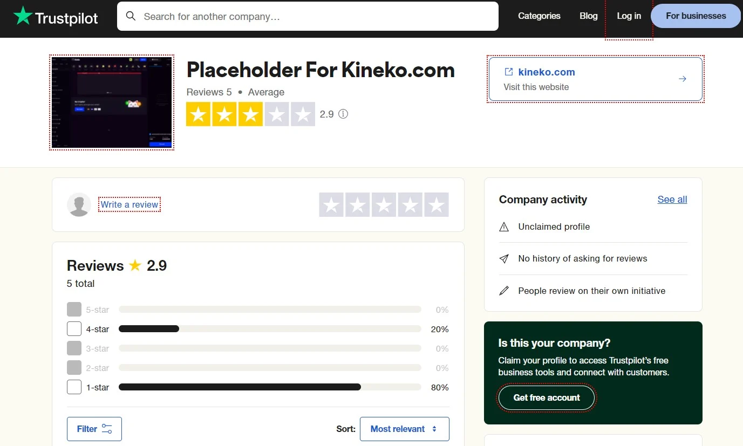Click the Trustpilot star logo
The width and height of the screenshot is (743, 446).
24,16
